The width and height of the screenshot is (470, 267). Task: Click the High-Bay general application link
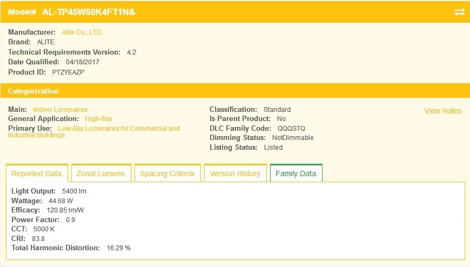(99, 119)
